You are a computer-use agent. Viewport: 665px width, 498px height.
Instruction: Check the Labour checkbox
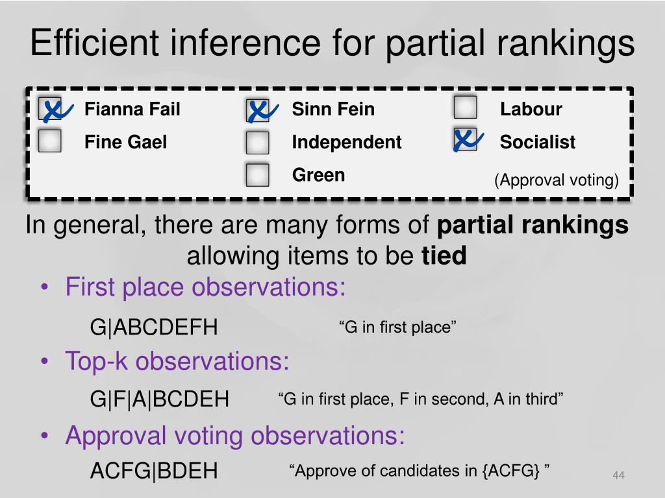[x=465, y=107]
